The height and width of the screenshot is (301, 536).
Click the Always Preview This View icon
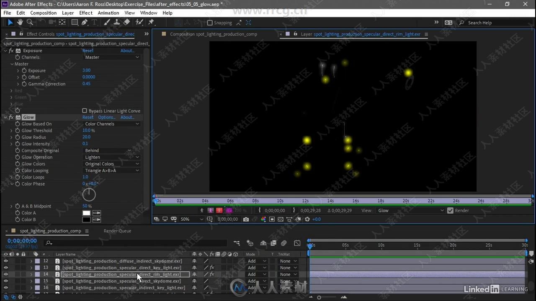pos(156,219)
